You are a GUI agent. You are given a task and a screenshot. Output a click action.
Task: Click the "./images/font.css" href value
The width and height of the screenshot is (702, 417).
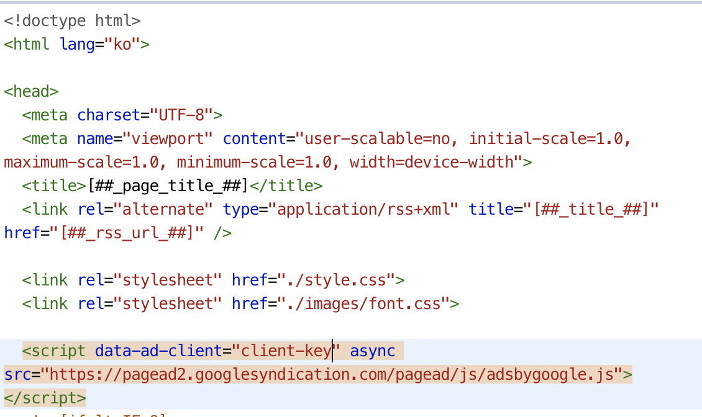point(363,304)
